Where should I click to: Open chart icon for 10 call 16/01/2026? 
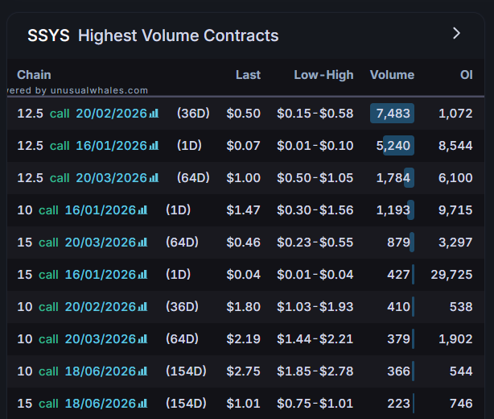(142, 209)
